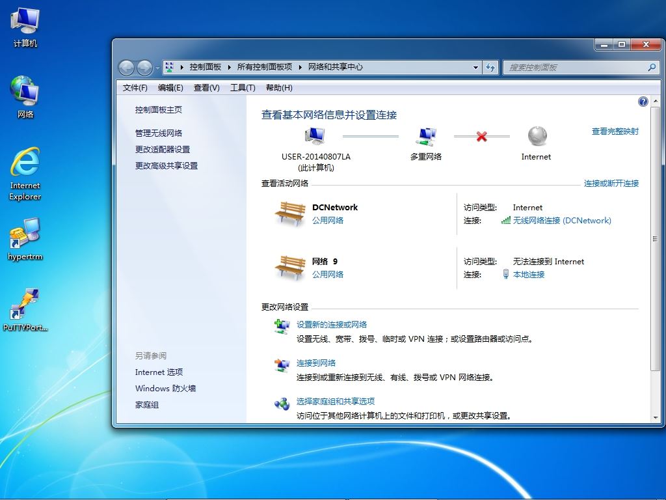666x500 pixels.
Task: Open Windows 防火墙 link
Action: (x=165, y=388)
